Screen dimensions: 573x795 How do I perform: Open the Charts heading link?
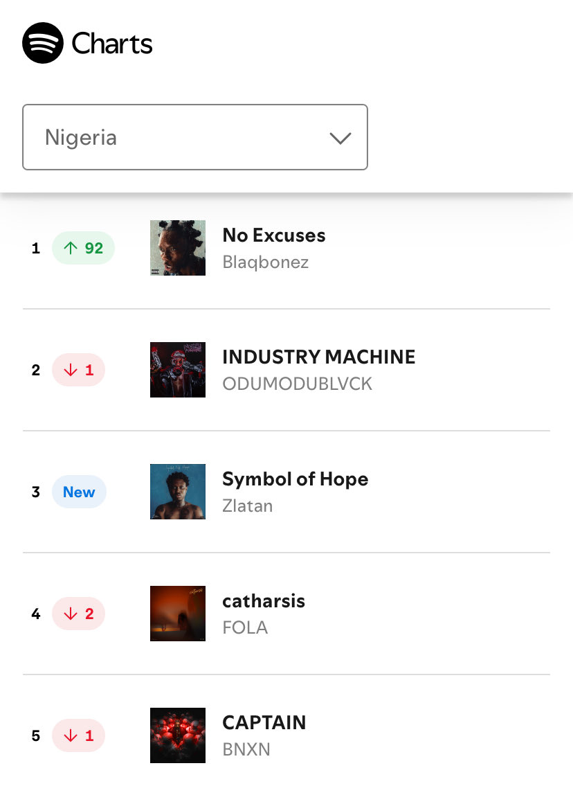(112, 44)
